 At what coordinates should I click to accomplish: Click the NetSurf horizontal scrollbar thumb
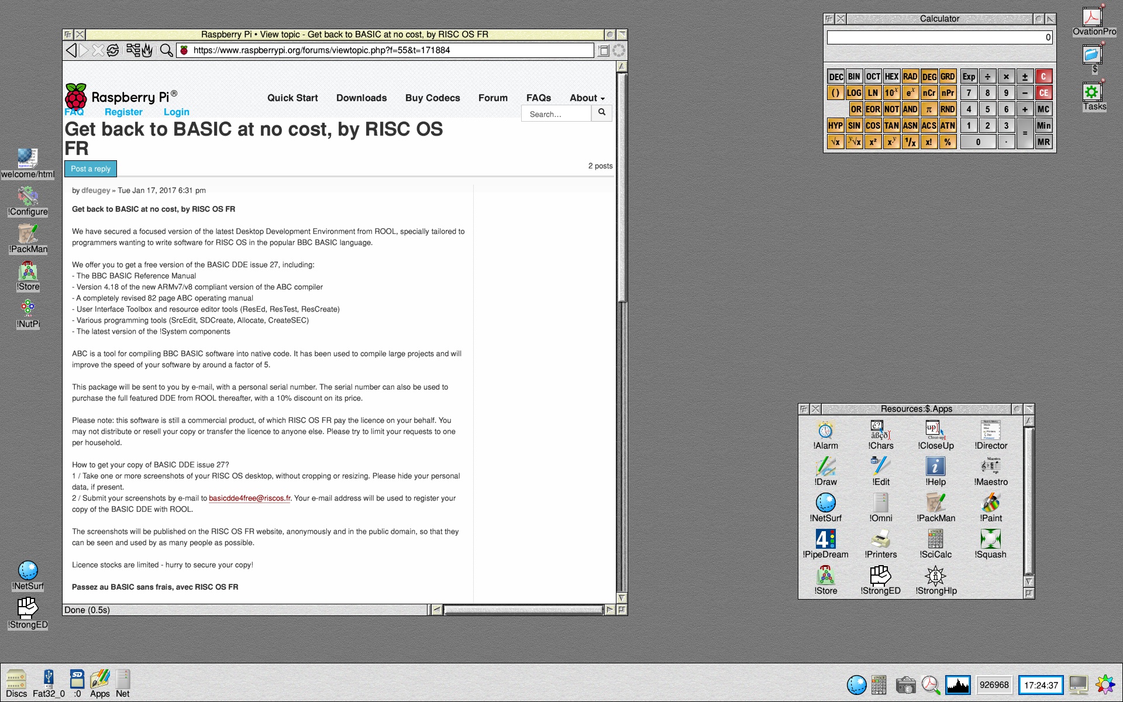click(523, 610)
